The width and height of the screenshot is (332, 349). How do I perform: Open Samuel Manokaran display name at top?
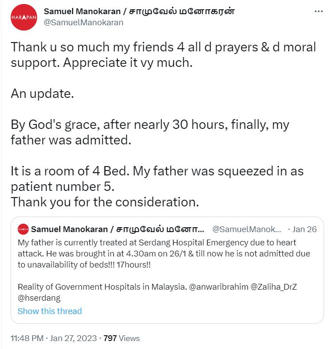point(139,12)
